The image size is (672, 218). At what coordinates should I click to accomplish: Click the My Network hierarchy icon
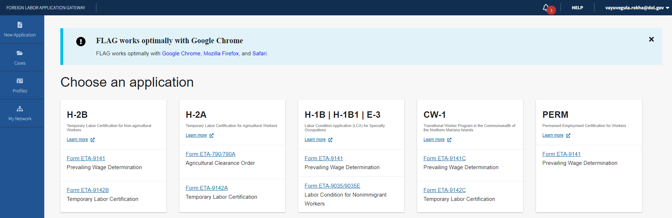tap(20, 109)
